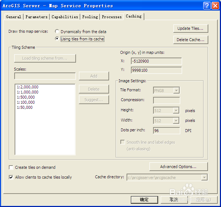Select the Pooling tab
Viewport: 221px width, 207px height.
tap(90, 17)
